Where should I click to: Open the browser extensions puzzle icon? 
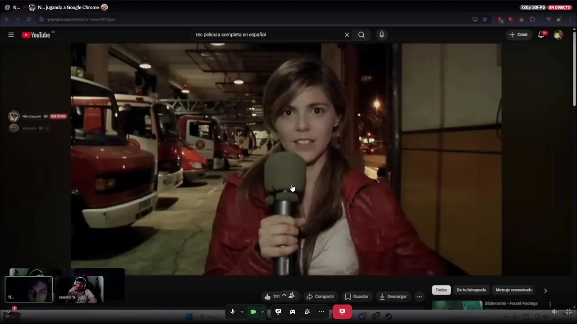pyautogui.click(x=532, y=19)
